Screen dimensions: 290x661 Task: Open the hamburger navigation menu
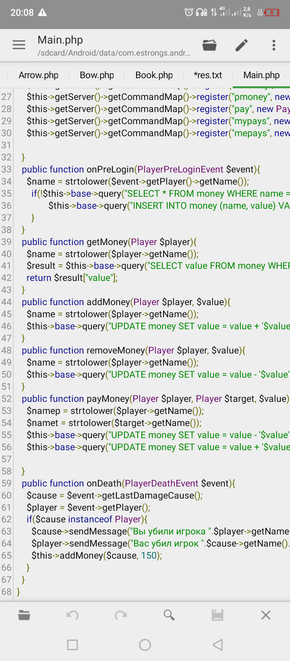point(19,45)
